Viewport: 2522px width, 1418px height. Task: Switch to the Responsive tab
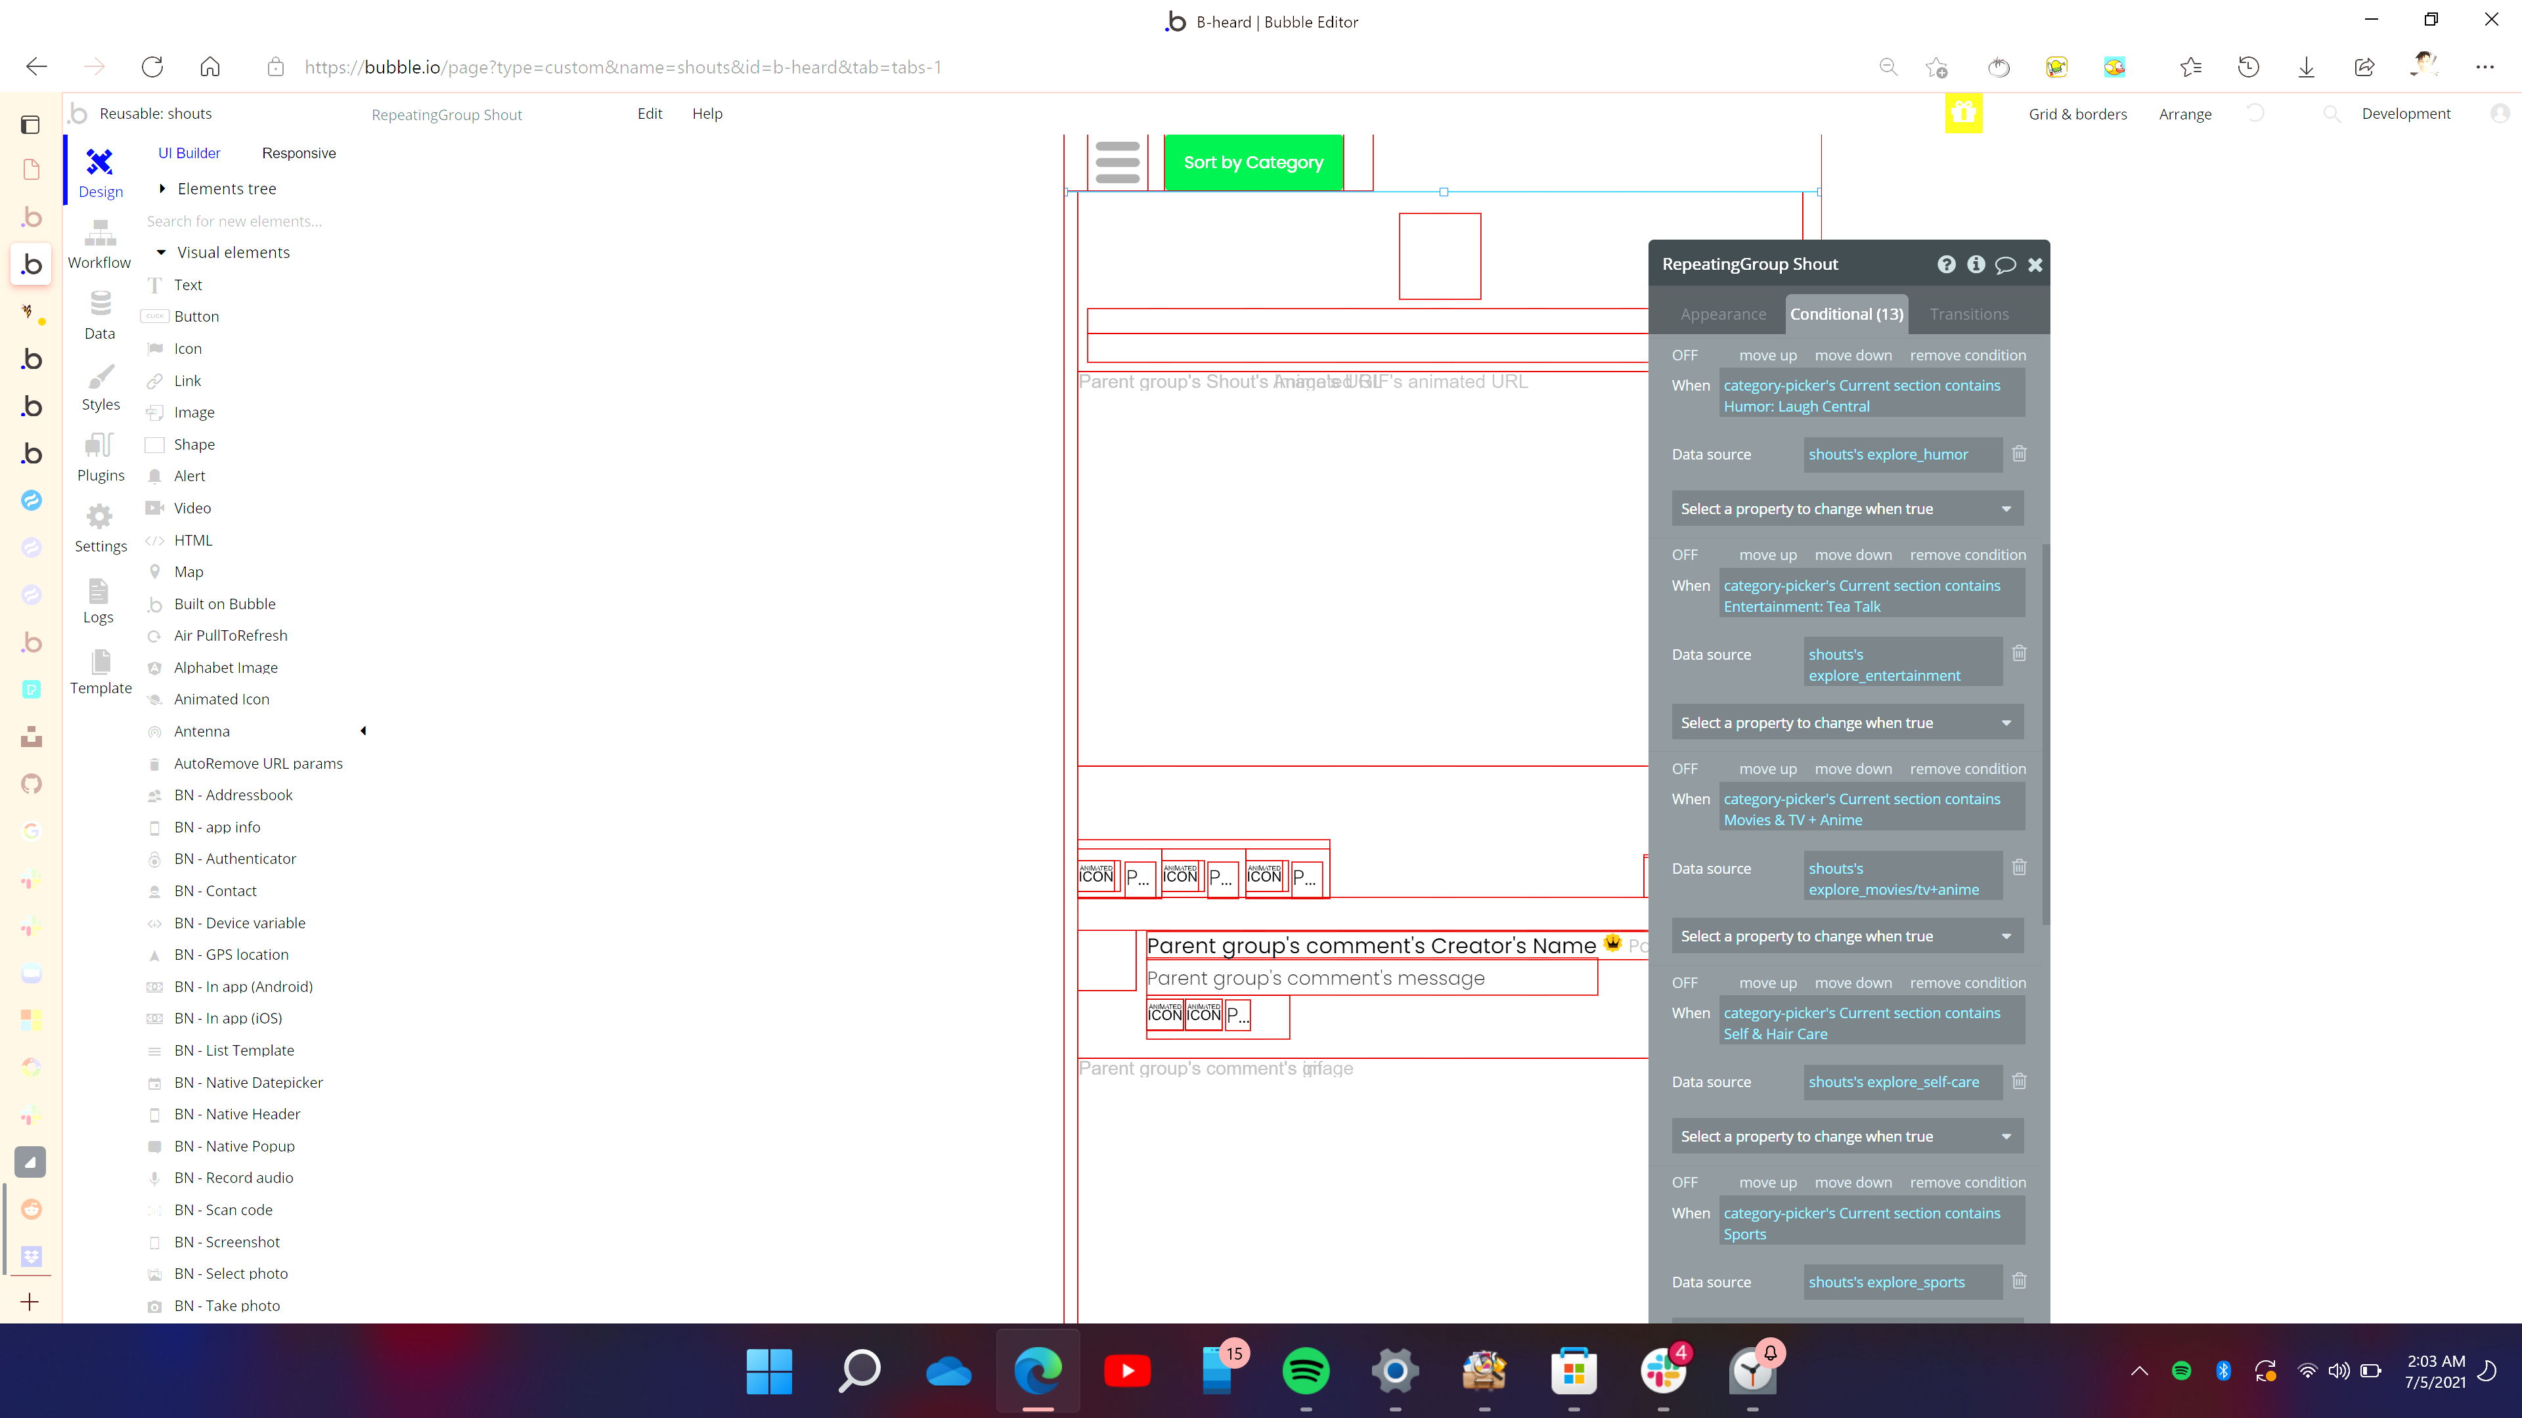[x=299, y=154]
